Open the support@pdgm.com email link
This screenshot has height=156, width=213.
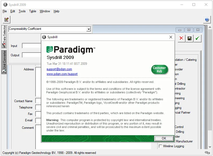pos(59,69)
